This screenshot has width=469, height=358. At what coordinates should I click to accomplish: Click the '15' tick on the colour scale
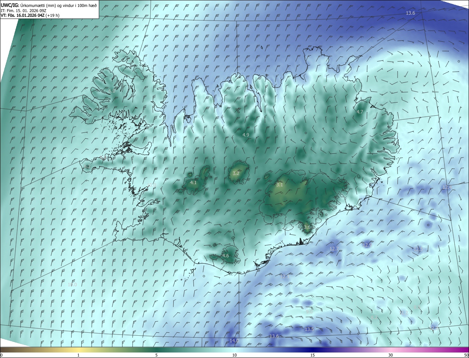tap(313, 355)
